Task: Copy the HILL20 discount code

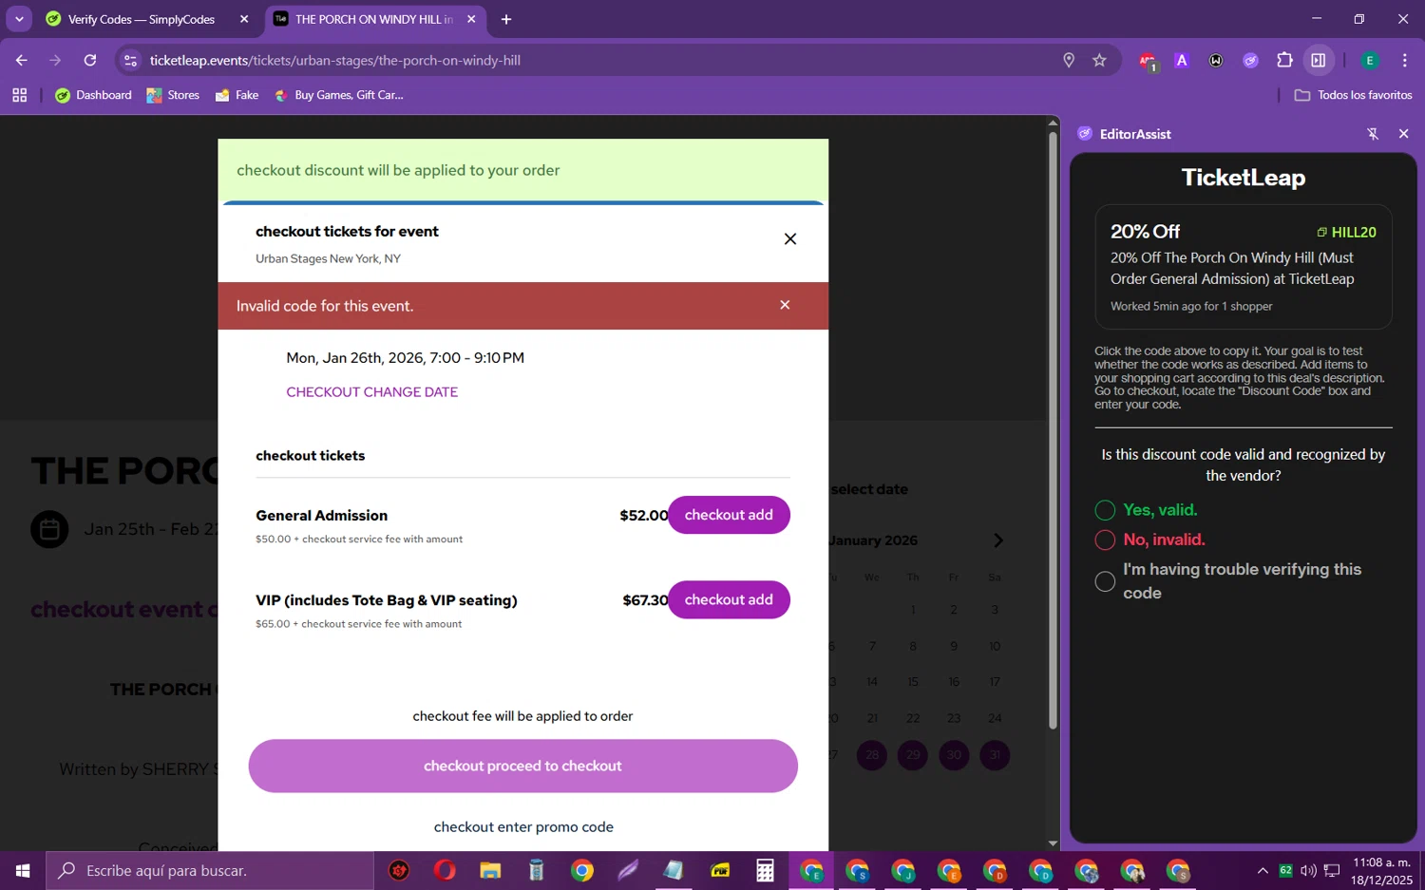Action: [x=1346, y=232]
